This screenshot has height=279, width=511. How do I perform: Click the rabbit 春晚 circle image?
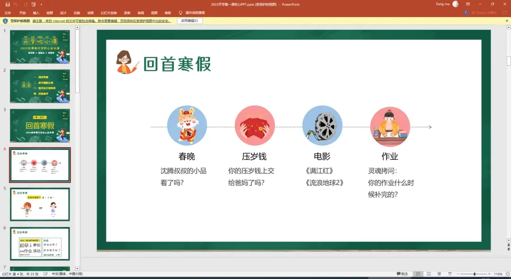[187, 125]
